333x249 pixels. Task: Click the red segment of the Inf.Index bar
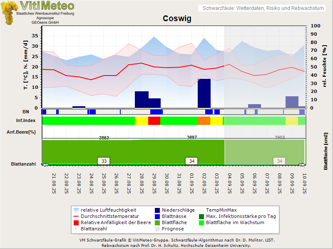tap(154, 121)
